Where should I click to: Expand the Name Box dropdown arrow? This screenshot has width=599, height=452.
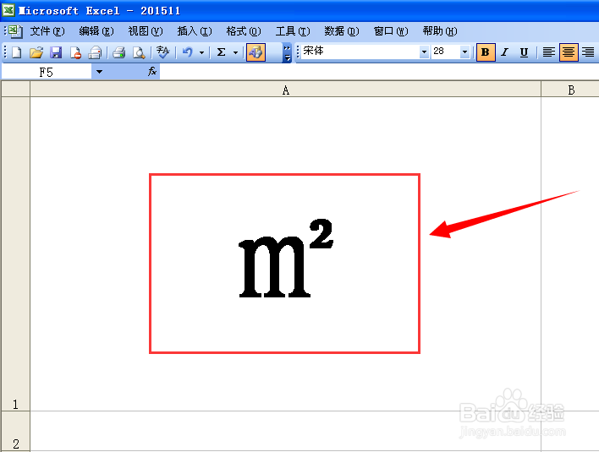point(99,71)
